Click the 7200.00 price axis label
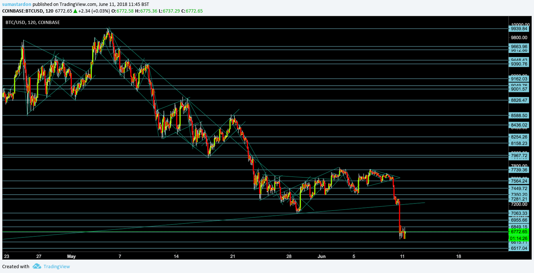Viewport: 534px width, 273px height. [x=519, y=204]
